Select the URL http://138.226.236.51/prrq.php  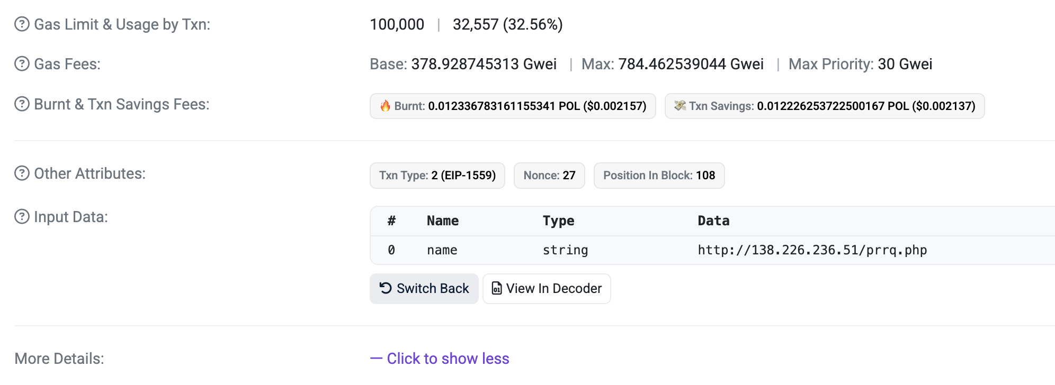[812, 250]
